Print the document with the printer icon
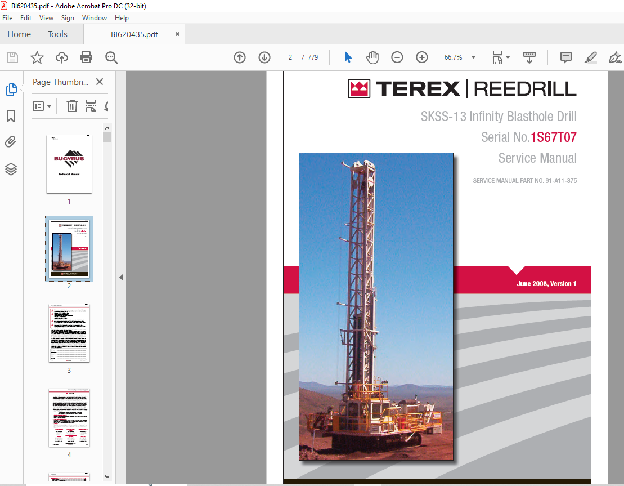The width and height of the screenshot is (624, 486). pyautogui.click(x=86, y=57)
